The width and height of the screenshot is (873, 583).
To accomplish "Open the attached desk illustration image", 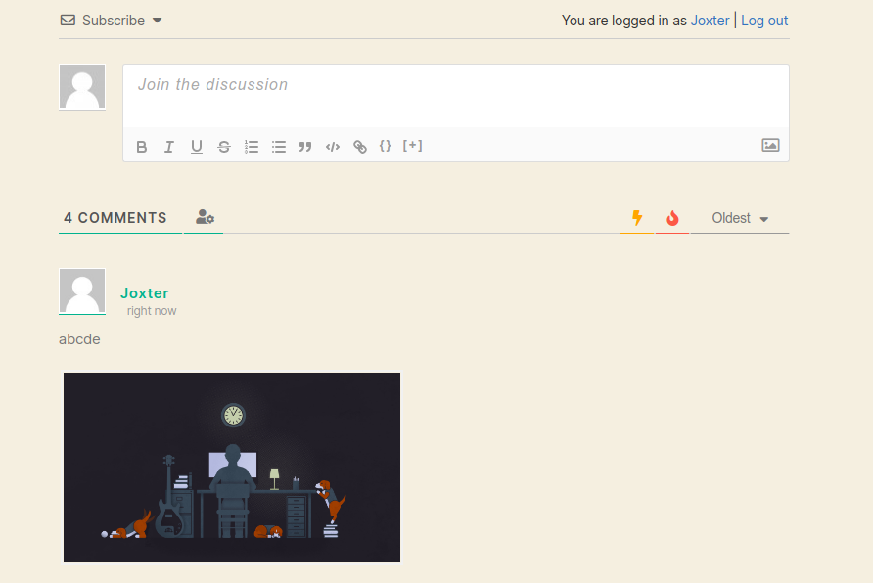I will (x=232, y=468).
